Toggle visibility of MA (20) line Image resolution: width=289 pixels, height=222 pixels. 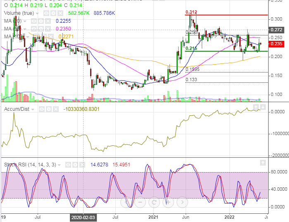(x=34, y=21)
